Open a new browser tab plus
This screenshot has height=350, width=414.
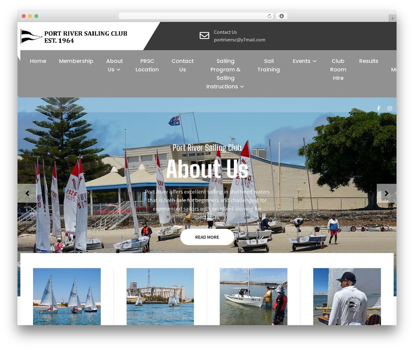(x=392, y=18)
